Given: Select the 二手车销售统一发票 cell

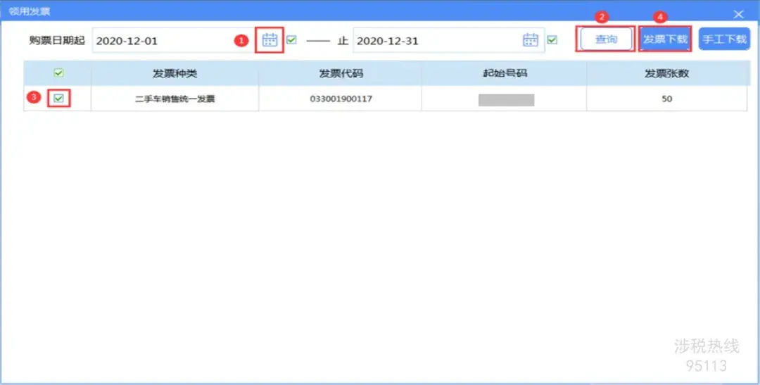Looking at the screenshot, I should click(x=175, y=99).
